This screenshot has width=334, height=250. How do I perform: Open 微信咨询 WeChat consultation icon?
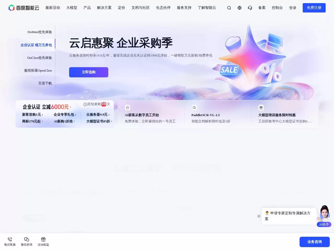point(26,241)
